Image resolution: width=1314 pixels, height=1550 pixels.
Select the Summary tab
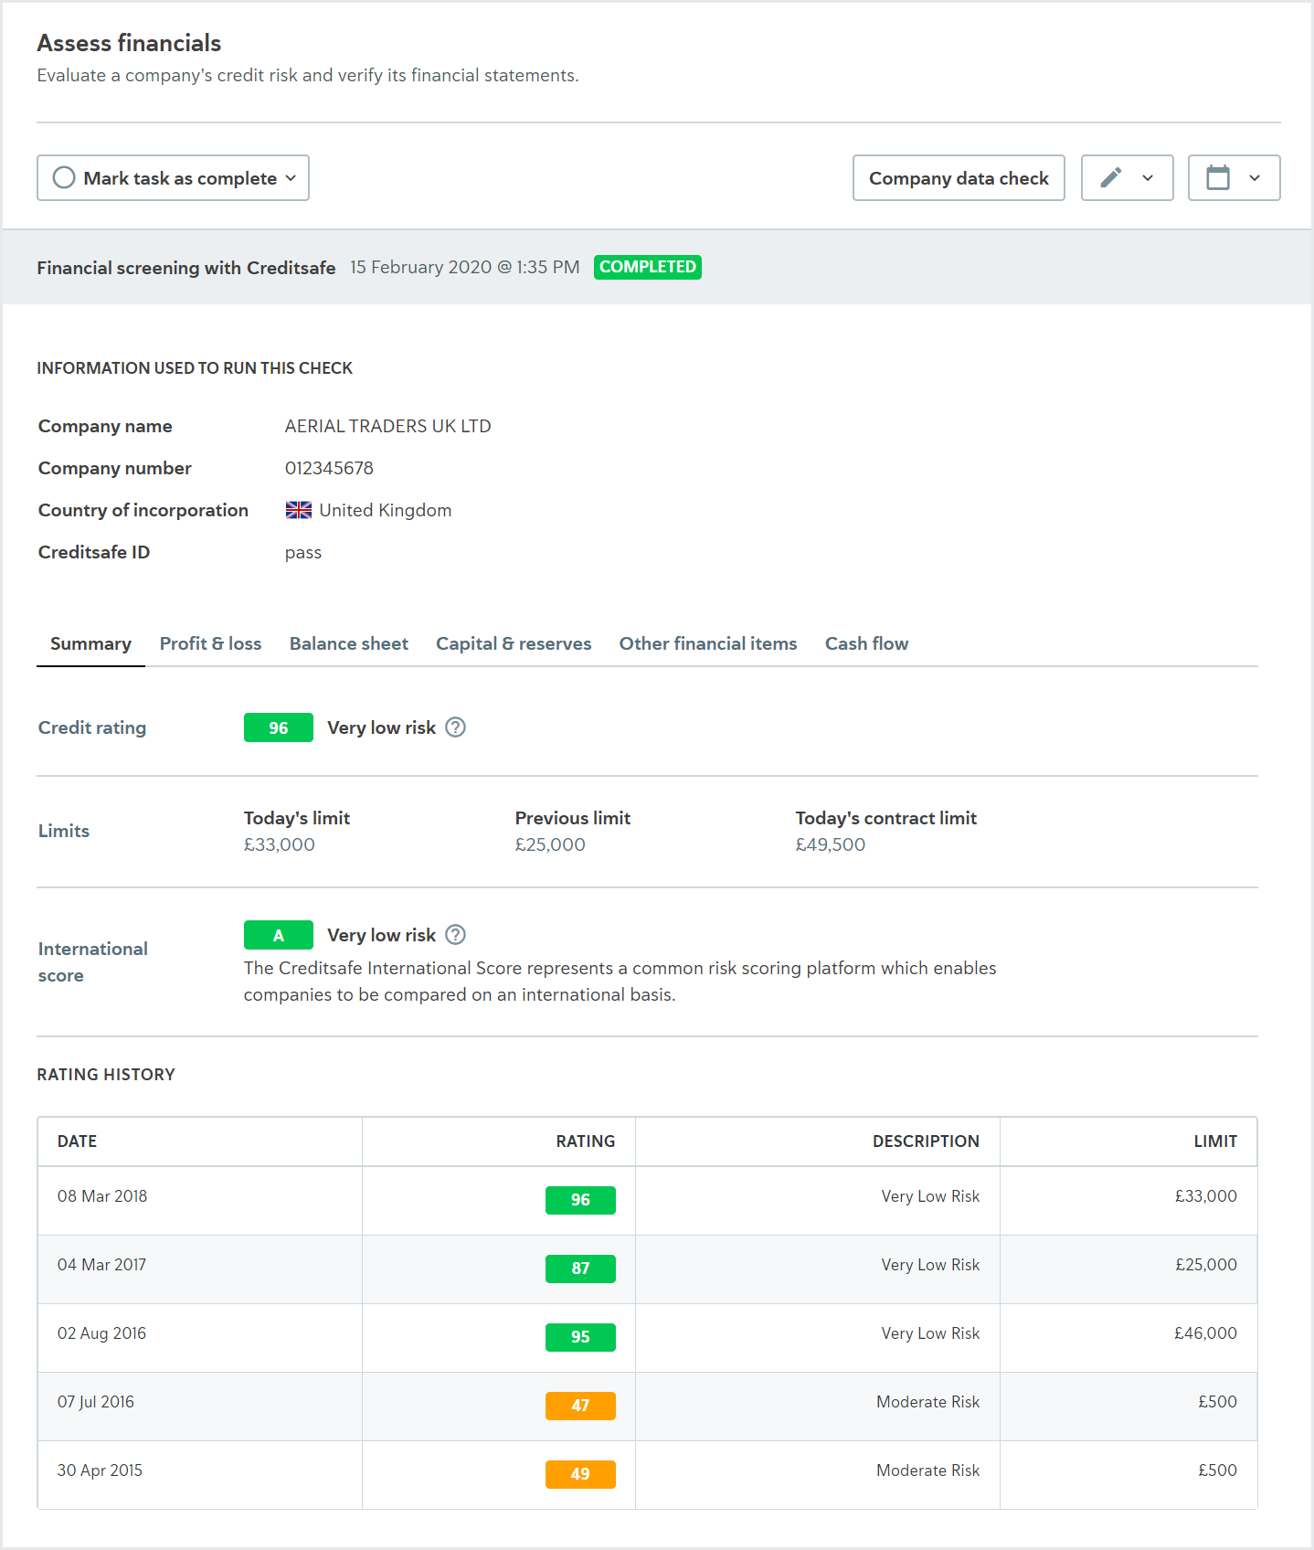pos(90,643)
